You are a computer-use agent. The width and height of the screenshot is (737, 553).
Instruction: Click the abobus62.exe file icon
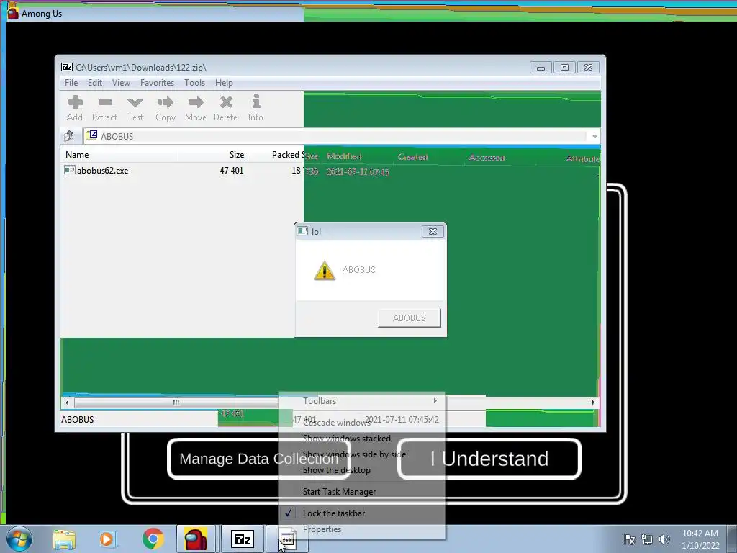(x=70, y=170)
